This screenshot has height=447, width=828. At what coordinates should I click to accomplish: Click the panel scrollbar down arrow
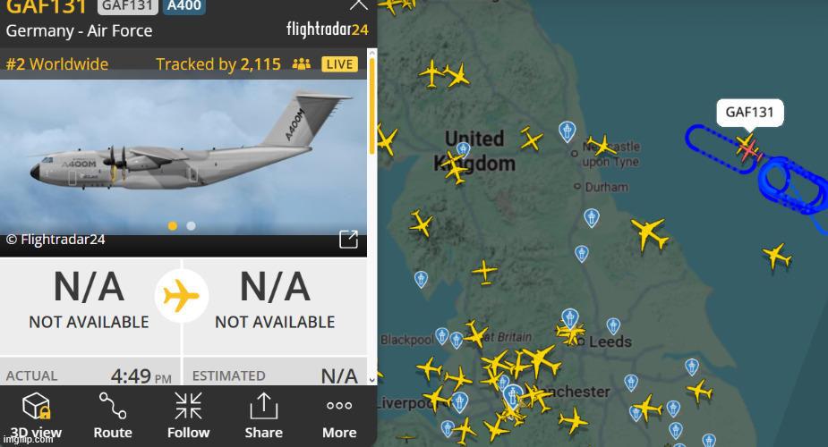click(371, 380)
